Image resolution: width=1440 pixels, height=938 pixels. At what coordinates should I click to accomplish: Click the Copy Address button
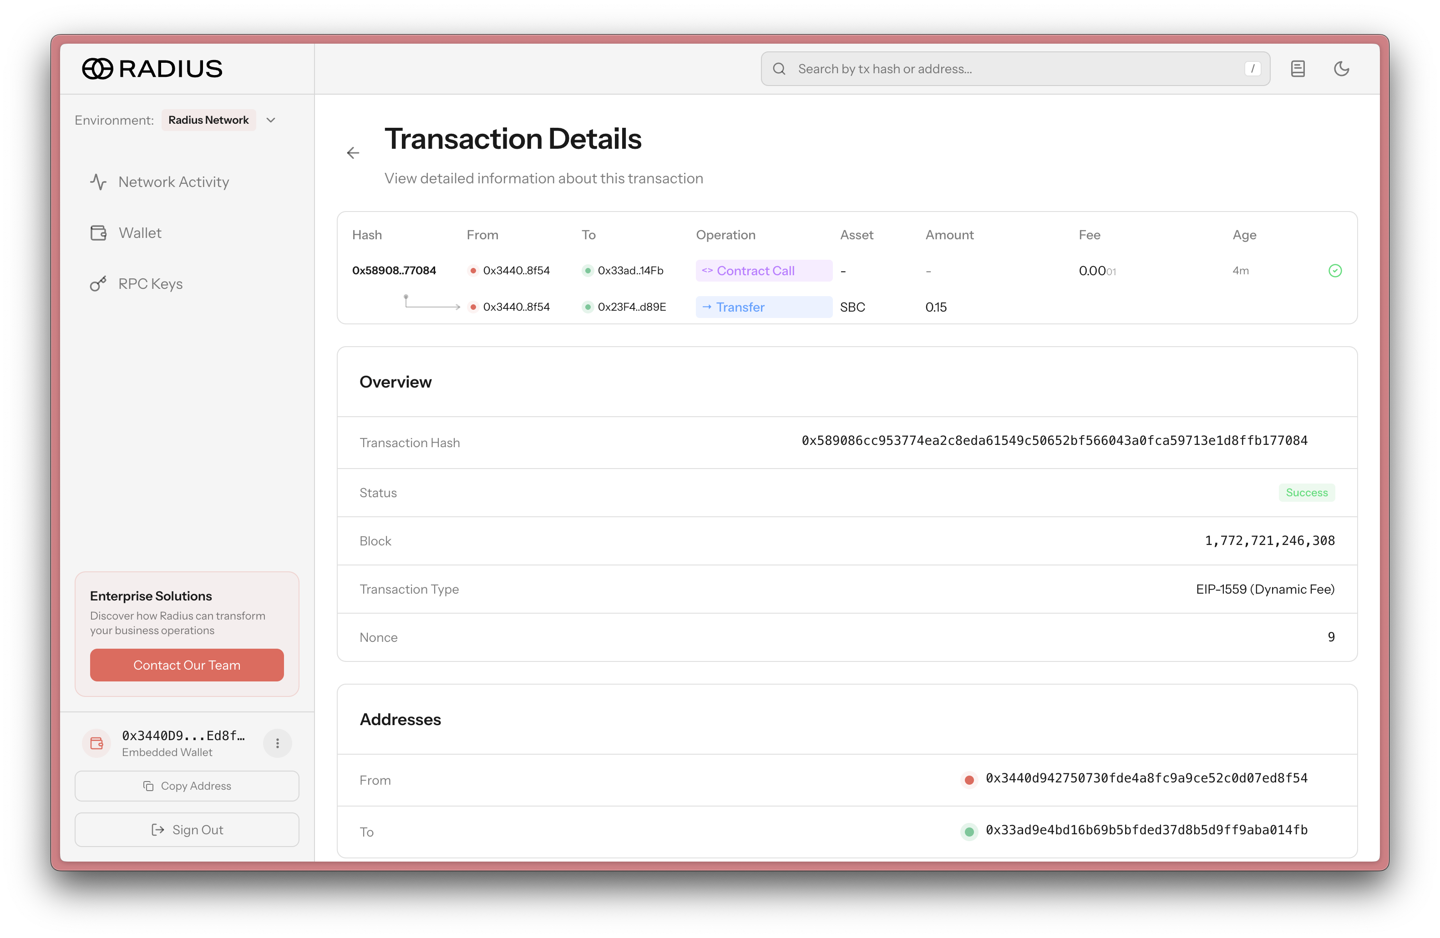click(186, 786)
